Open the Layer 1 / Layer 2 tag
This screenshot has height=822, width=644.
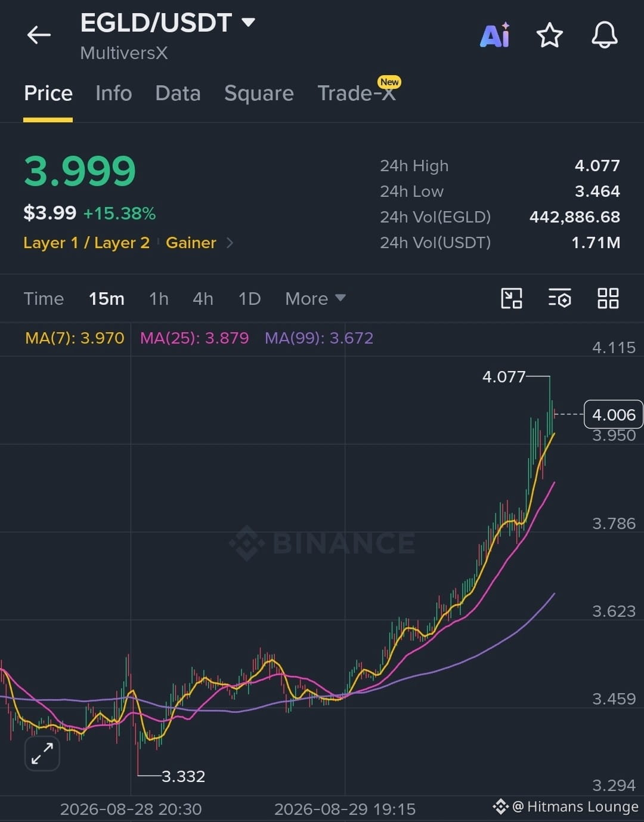click(86, 243)
